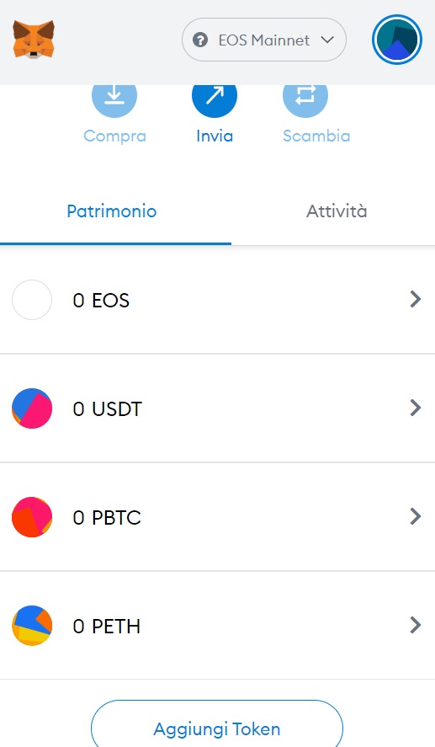Click the Scambia swap icon

click(x=305, y=95)
